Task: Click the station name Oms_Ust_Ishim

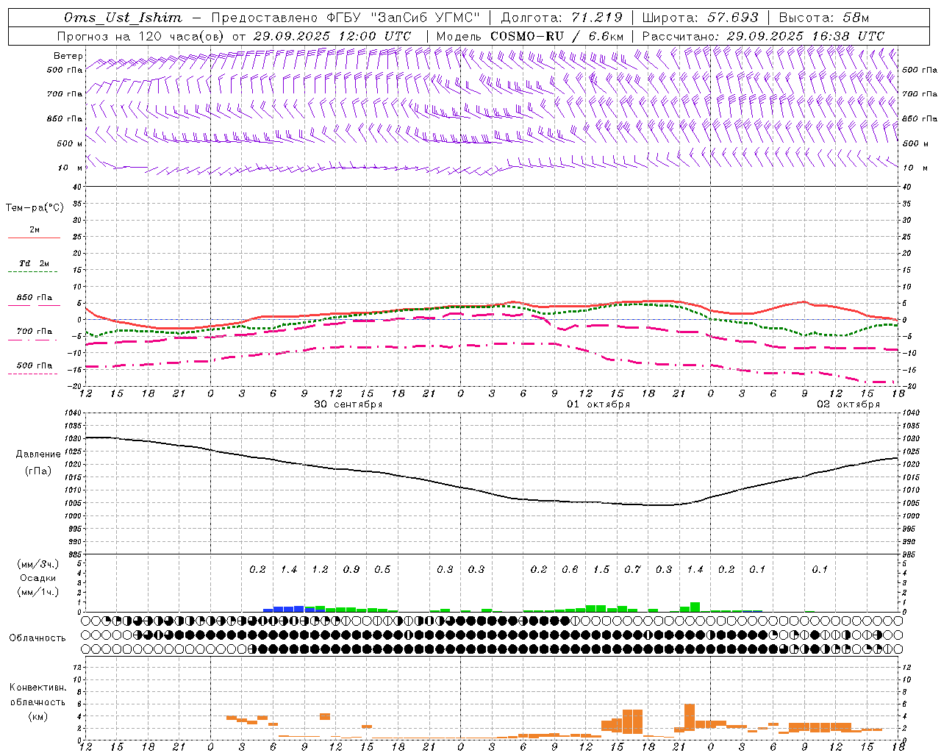Action: point(123,18)
